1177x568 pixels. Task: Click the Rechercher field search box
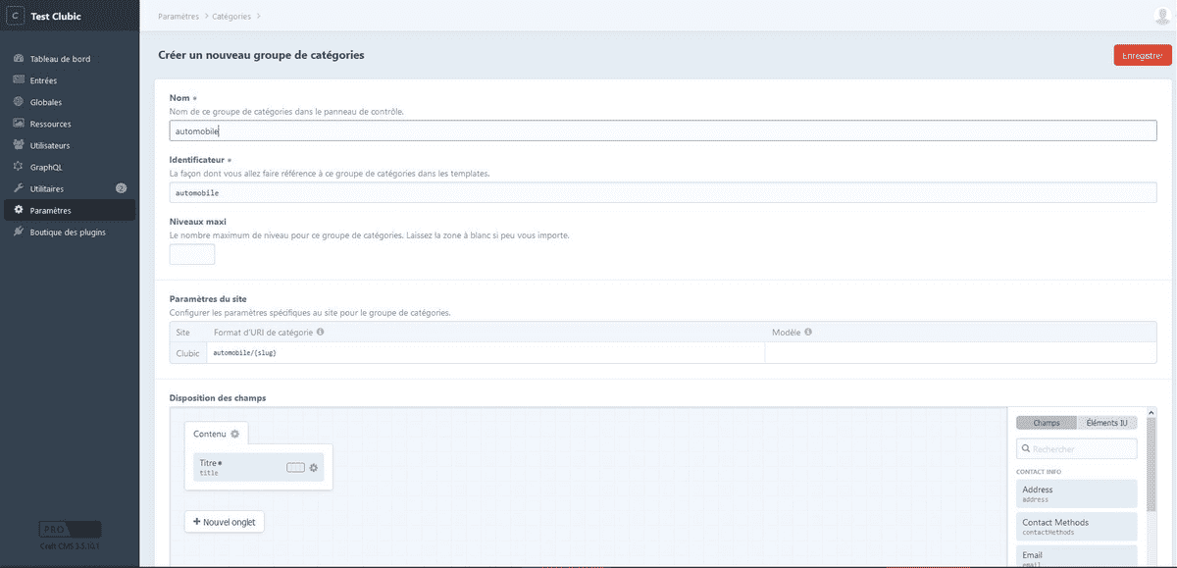(1077, 449)
